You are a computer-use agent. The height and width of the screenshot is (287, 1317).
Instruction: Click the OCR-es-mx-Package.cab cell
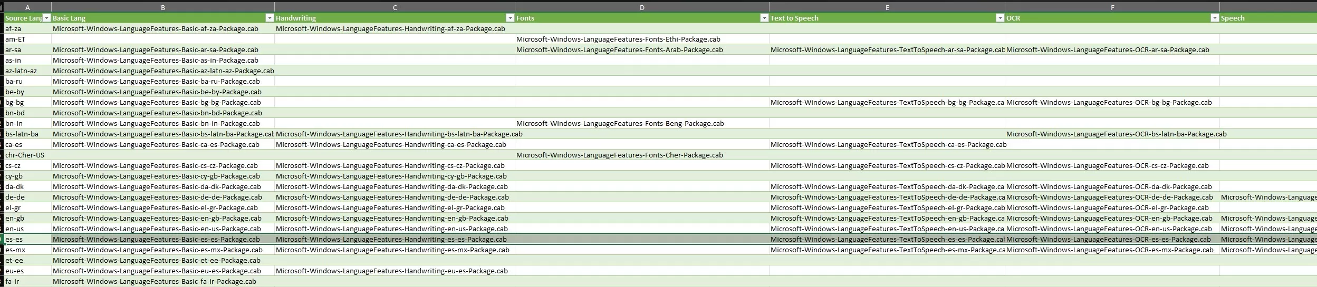click(x=1112, y=250)
